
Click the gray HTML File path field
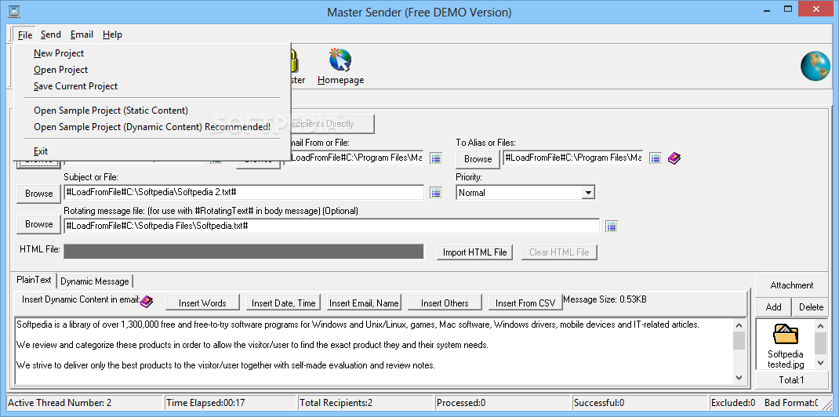(243, 252)
